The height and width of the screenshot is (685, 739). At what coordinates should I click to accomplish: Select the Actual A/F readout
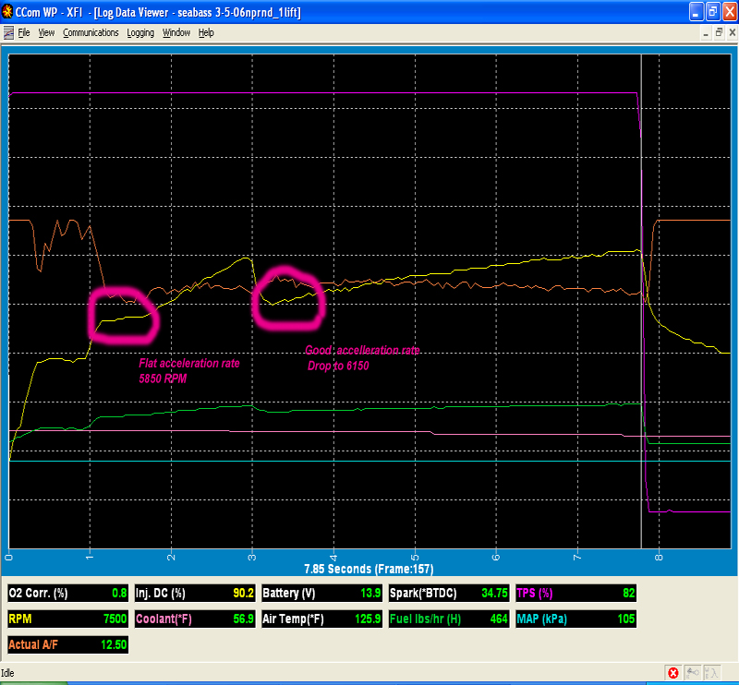67,645
